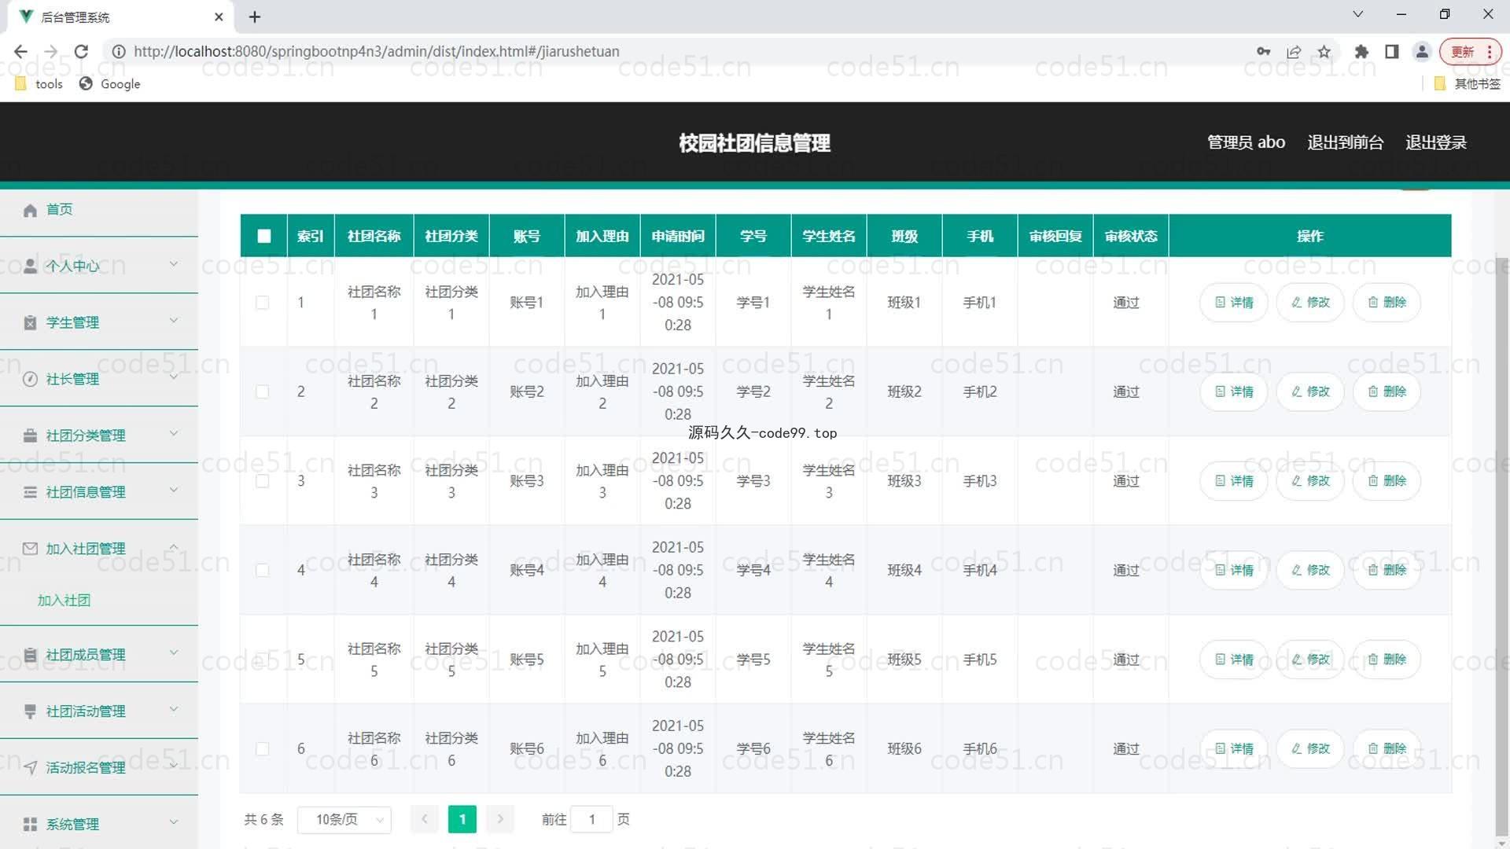
Task: Click the briefcase icon for 社团分类管理
Action: (30, 436)
